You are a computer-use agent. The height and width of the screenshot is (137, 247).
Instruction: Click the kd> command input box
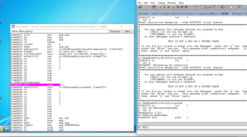tap(197, 127)
